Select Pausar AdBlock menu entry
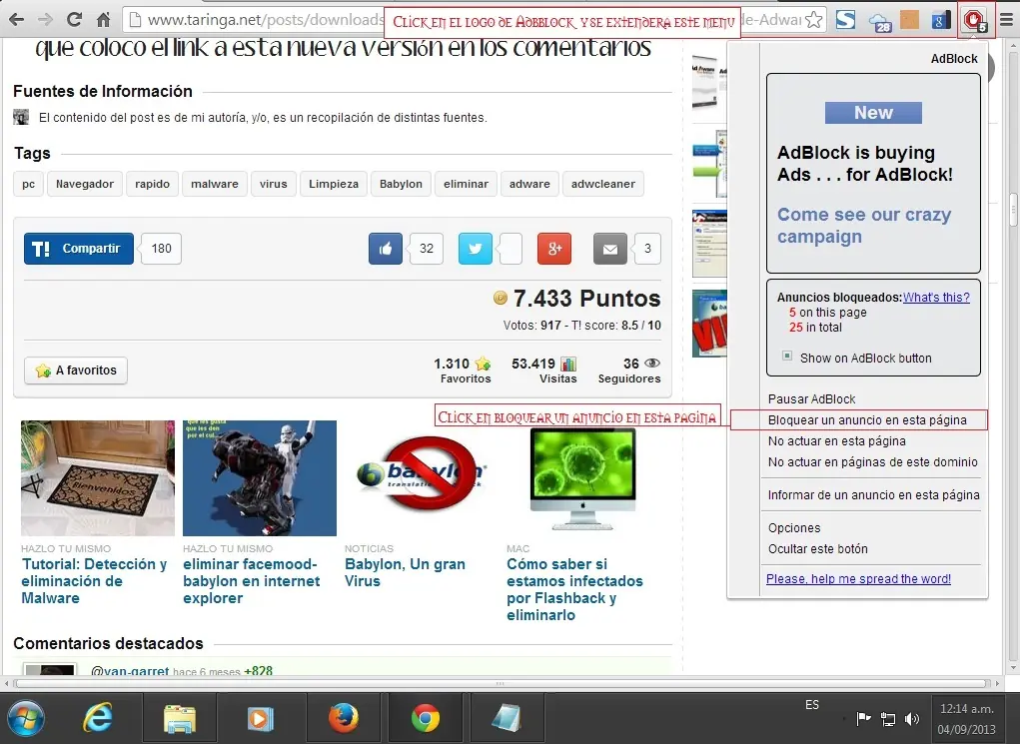Screen dimensions: 1020x744 click(x=811, y=398)
